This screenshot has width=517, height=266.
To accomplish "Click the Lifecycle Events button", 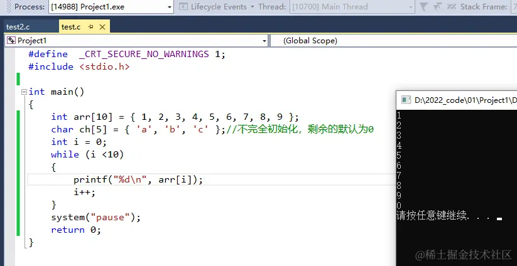I will [x=214, y=6].
